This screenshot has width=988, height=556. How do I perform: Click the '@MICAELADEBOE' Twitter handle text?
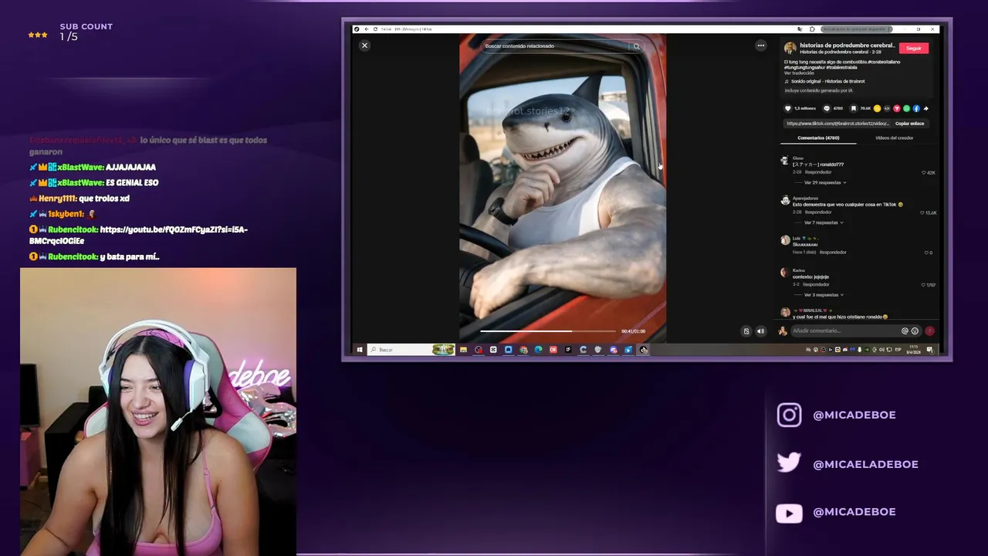[865, 464]
